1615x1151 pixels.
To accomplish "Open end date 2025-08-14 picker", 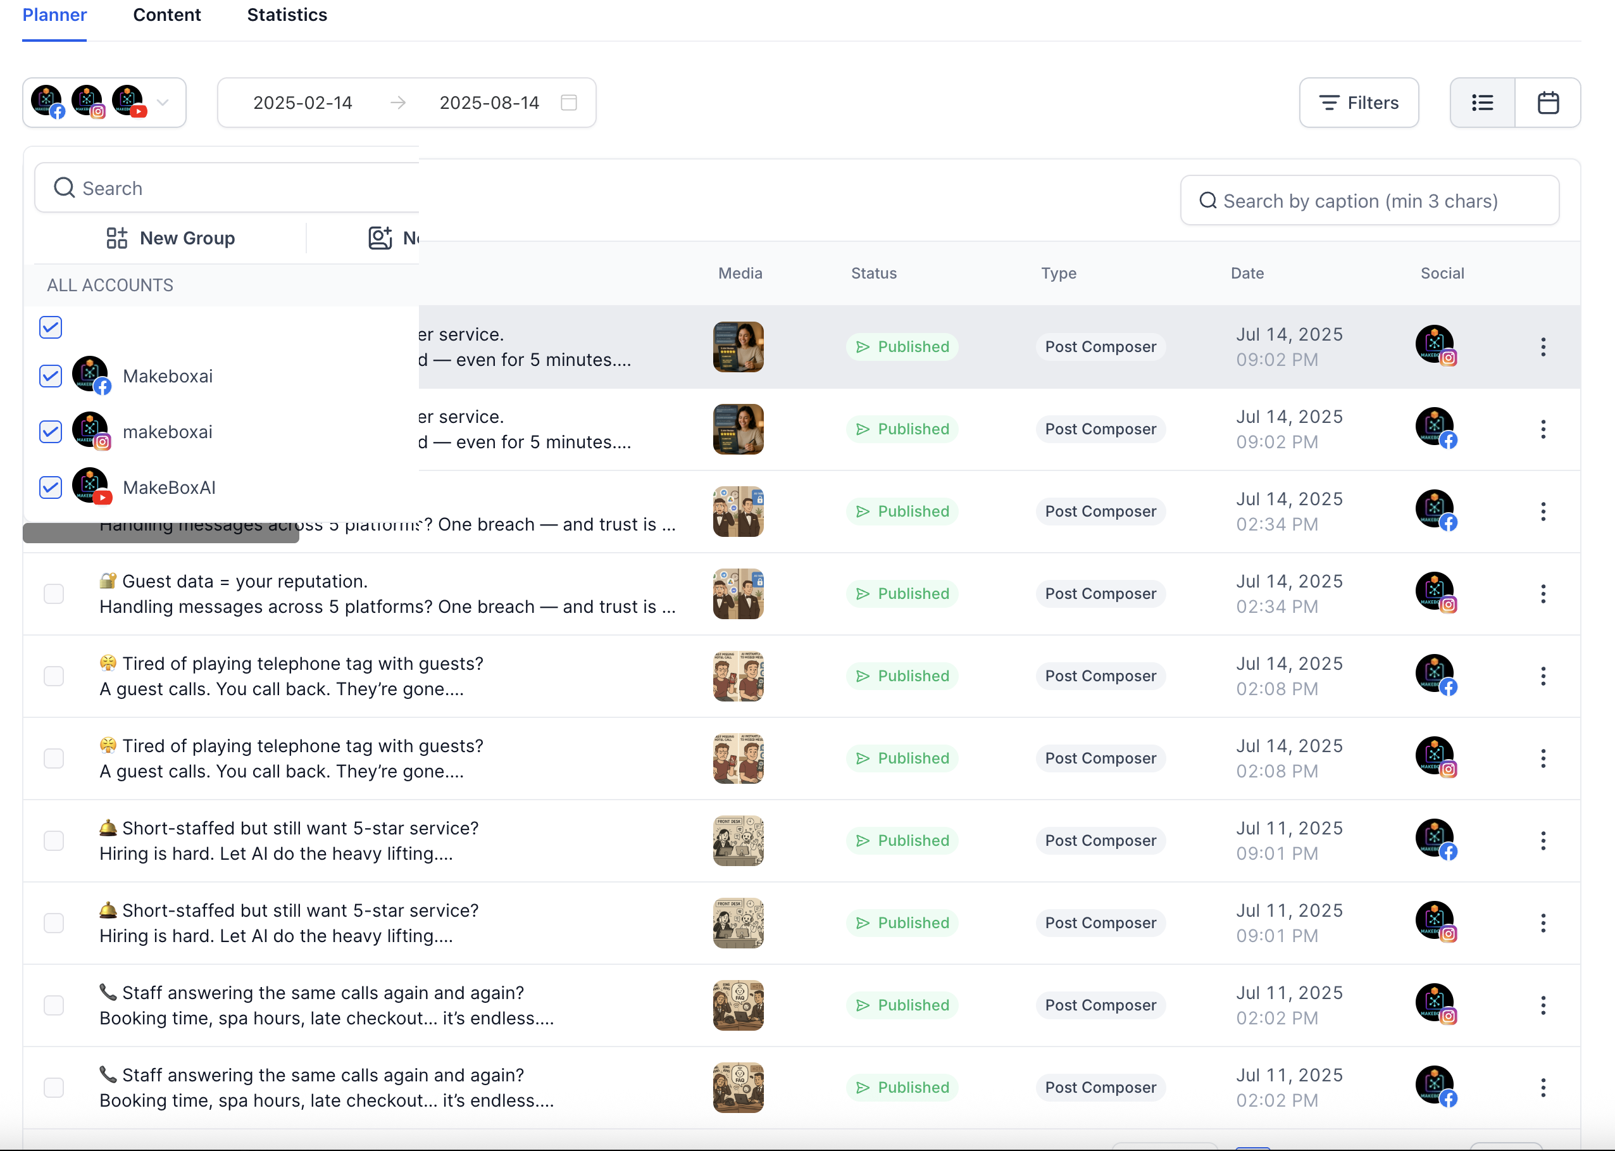I will pyautogui.click(x=489, y=103).
